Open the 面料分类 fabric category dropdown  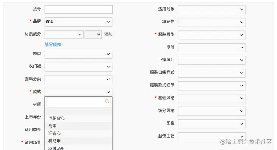(78, 80)
